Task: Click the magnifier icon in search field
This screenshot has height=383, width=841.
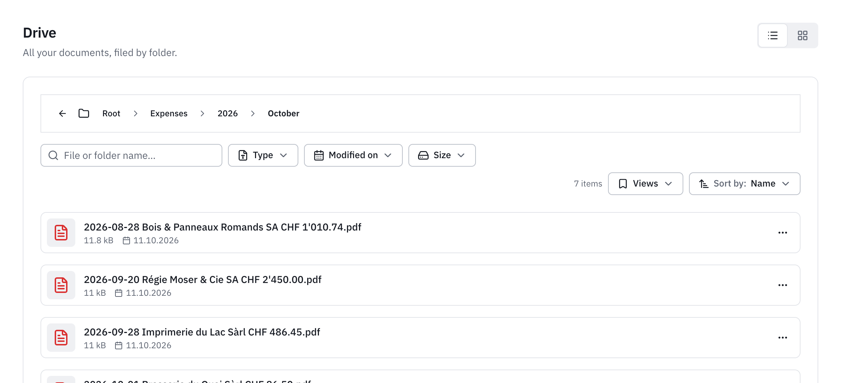Action: pyautogui.click(x=53, y=155)
